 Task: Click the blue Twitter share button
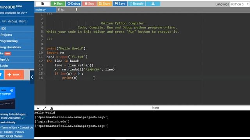(x=2, y=75)
